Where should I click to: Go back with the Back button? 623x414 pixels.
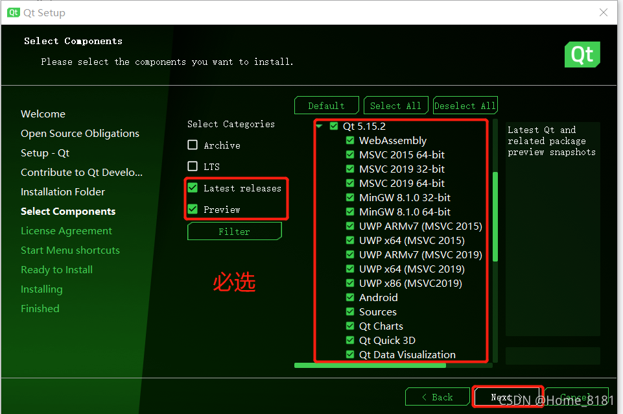(437, 397)
